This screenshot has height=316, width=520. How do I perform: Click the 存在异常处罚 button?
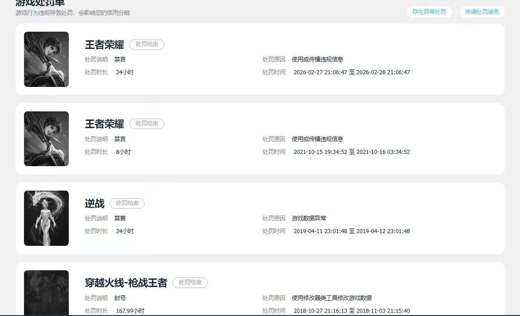(429, 12)
